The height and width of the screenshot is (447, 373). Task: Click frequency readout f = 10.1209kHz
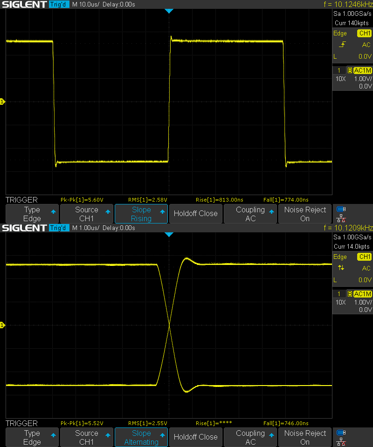click(348, 228)
